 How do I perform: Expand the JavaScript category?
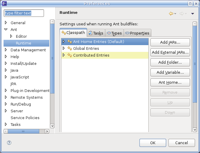tap(6, 77)
